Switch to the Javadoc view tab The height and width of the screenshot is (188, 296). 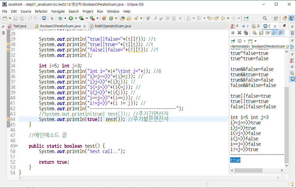[245, 26]
